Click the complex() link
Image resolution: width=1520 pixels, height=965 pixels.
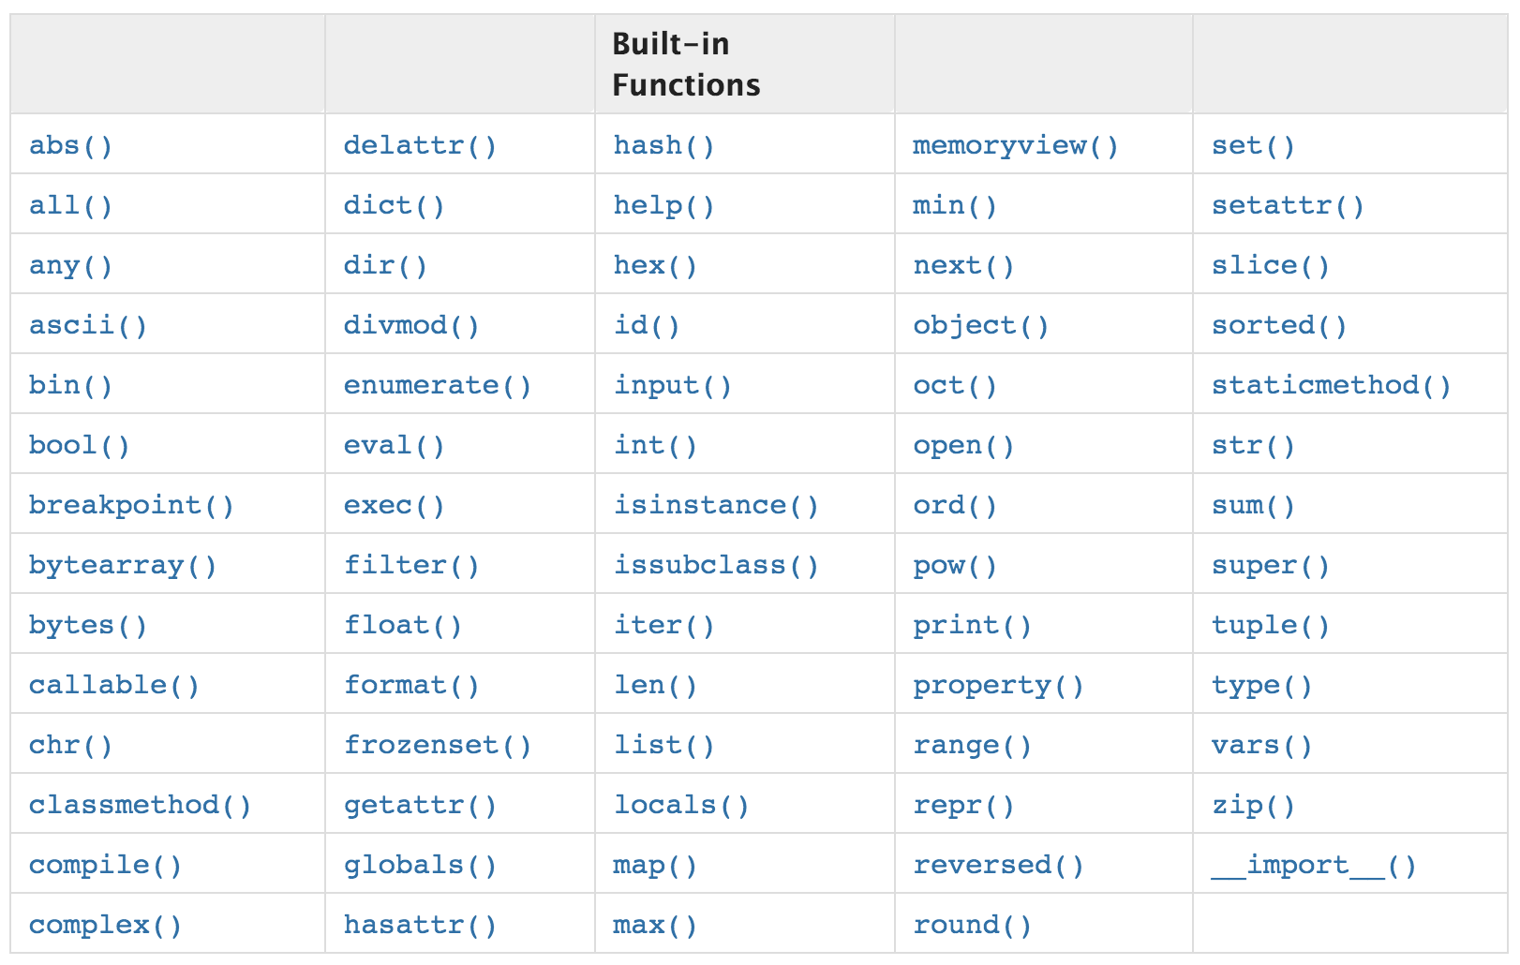click(105, 925)
